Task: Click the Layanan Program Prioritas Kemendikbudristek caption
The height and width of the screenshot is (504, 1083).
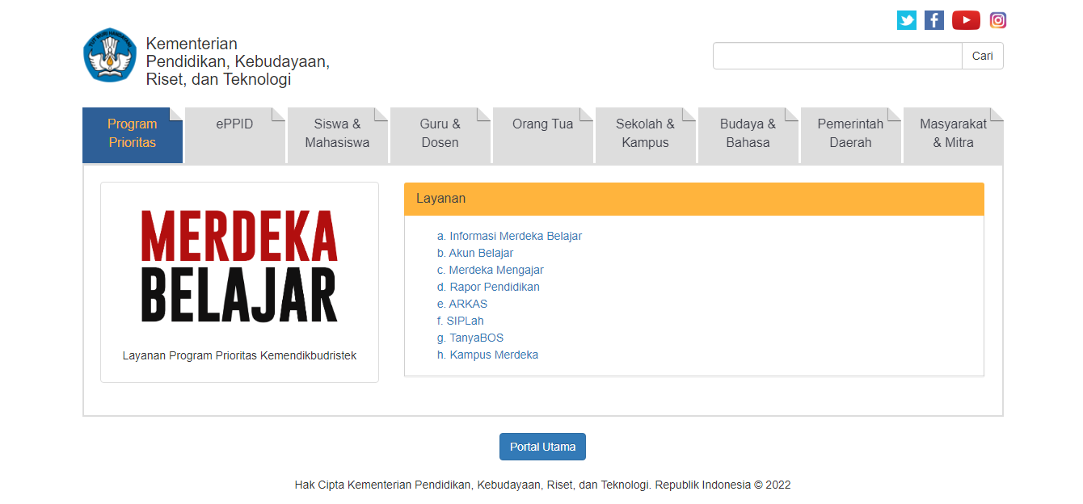Action: [x=239, y=355]
